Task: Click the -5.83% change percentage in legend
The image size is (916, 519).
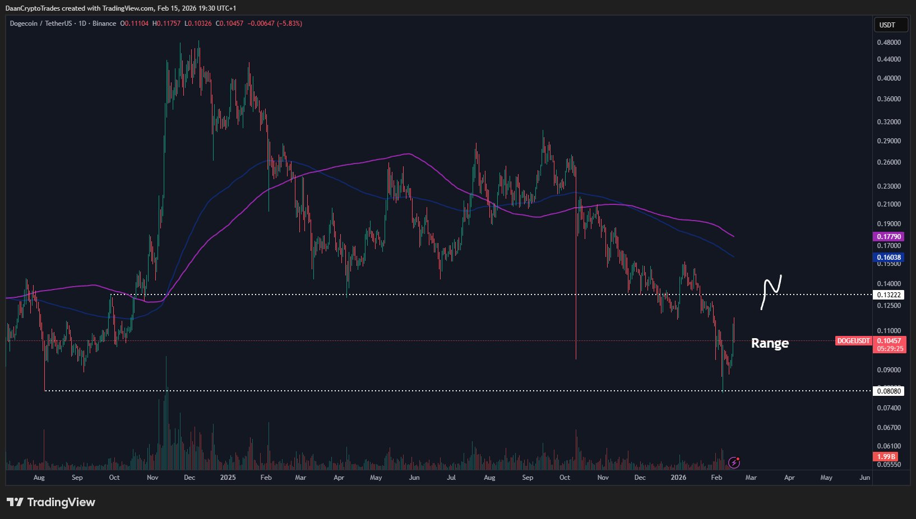Action: tap(289, 24)
